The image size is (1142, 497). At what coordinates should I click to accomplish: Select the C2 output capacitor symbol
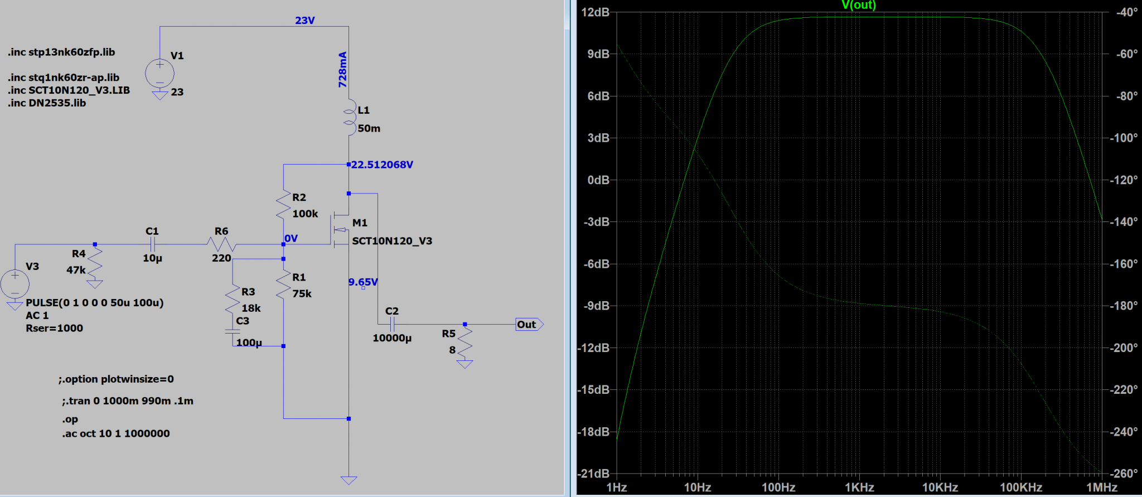tap(392, 324)
